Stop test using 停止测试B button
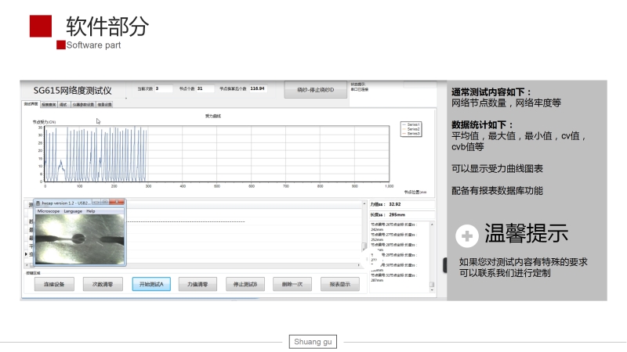Screen dimensions: 627x352 tap(246, 284)
